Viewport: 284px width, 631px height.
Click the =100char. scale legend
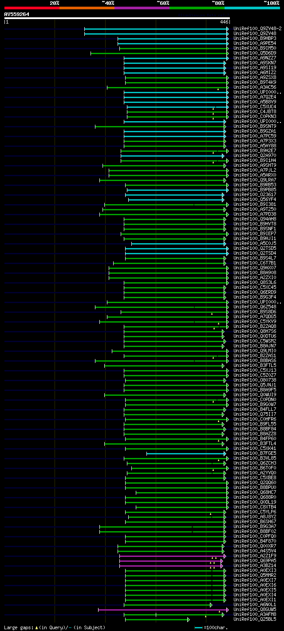[x=212, y=627]
